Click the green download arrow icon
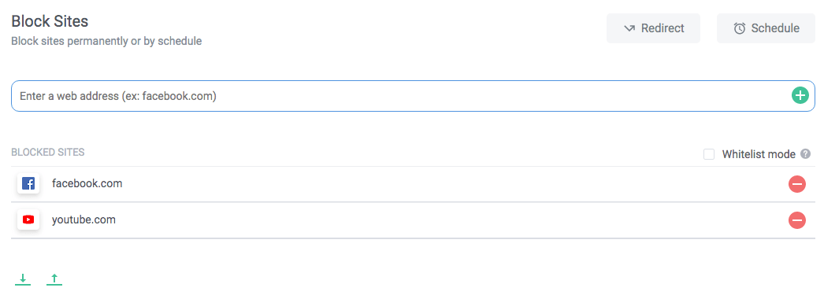This screenshot has height=295, width=824. coord(23,279)
